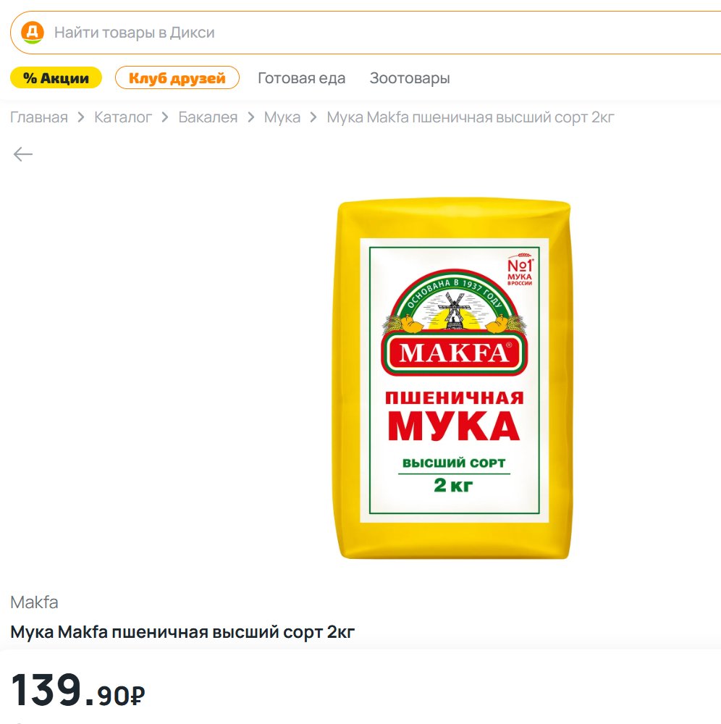Open the 'Клуб друзей' loyalty page
The image size is (721, 724).
177,78
